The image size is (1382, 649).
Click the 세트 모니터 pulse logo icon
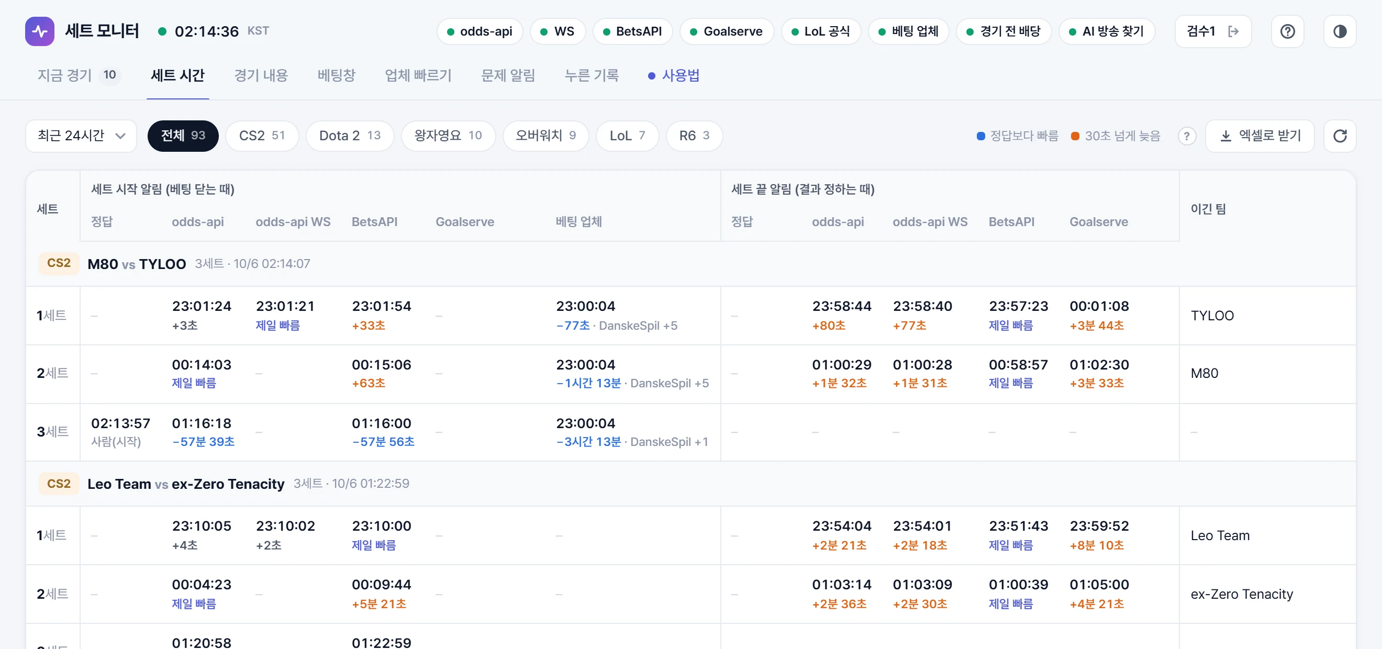pyautogui.click(x=40, y=31)
